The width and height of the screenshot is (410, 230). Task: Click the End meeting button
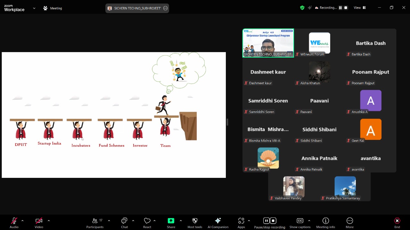(397, 223)
